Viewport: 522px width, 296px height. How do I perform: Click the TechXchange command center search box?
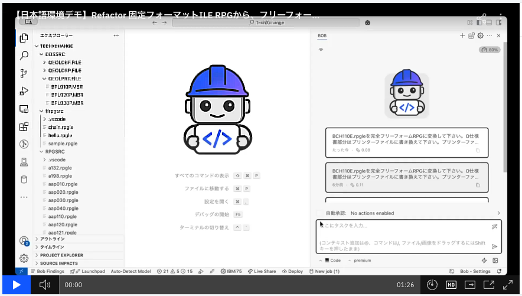tap(266, 22)
